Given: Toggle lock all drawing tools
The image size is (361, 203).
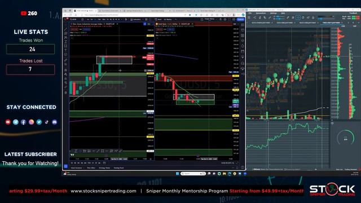Looking at the screenshot, I should click(65, 79).
